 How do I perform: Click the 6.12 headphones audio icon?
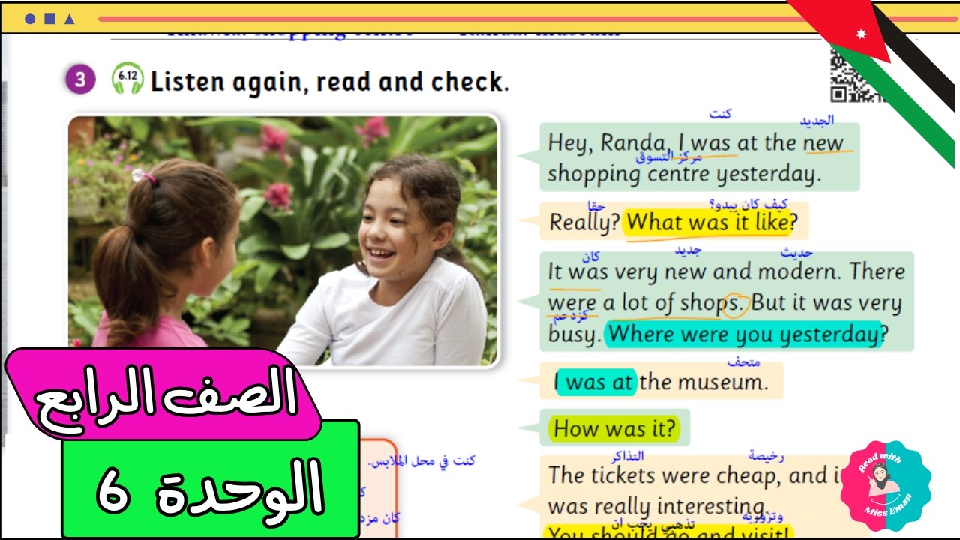[127, 79]
